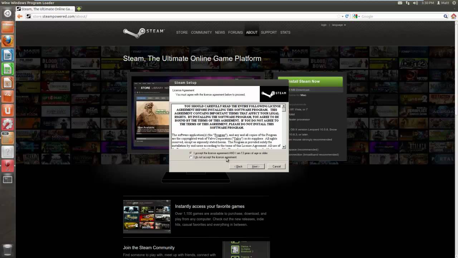Open LibreOffice Impress from the launcher
The height and width of the screenshot is (258, 458).
pyautogui.click(x=8, y=83)
